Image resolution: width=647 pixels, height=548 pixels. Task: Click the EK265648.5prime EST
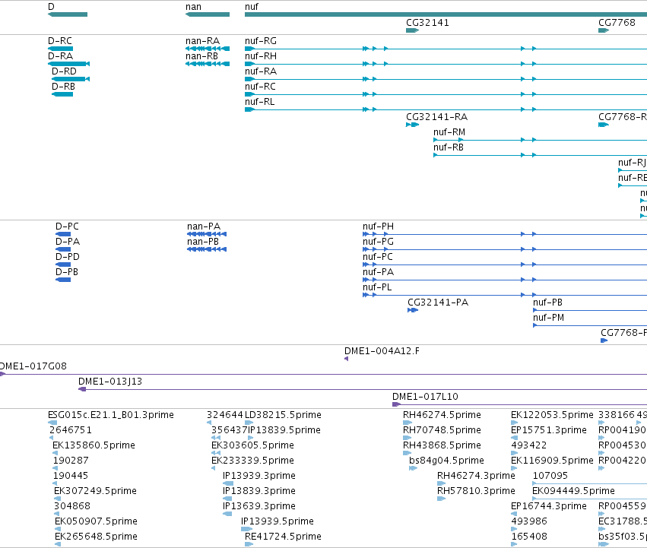point(58,544)
